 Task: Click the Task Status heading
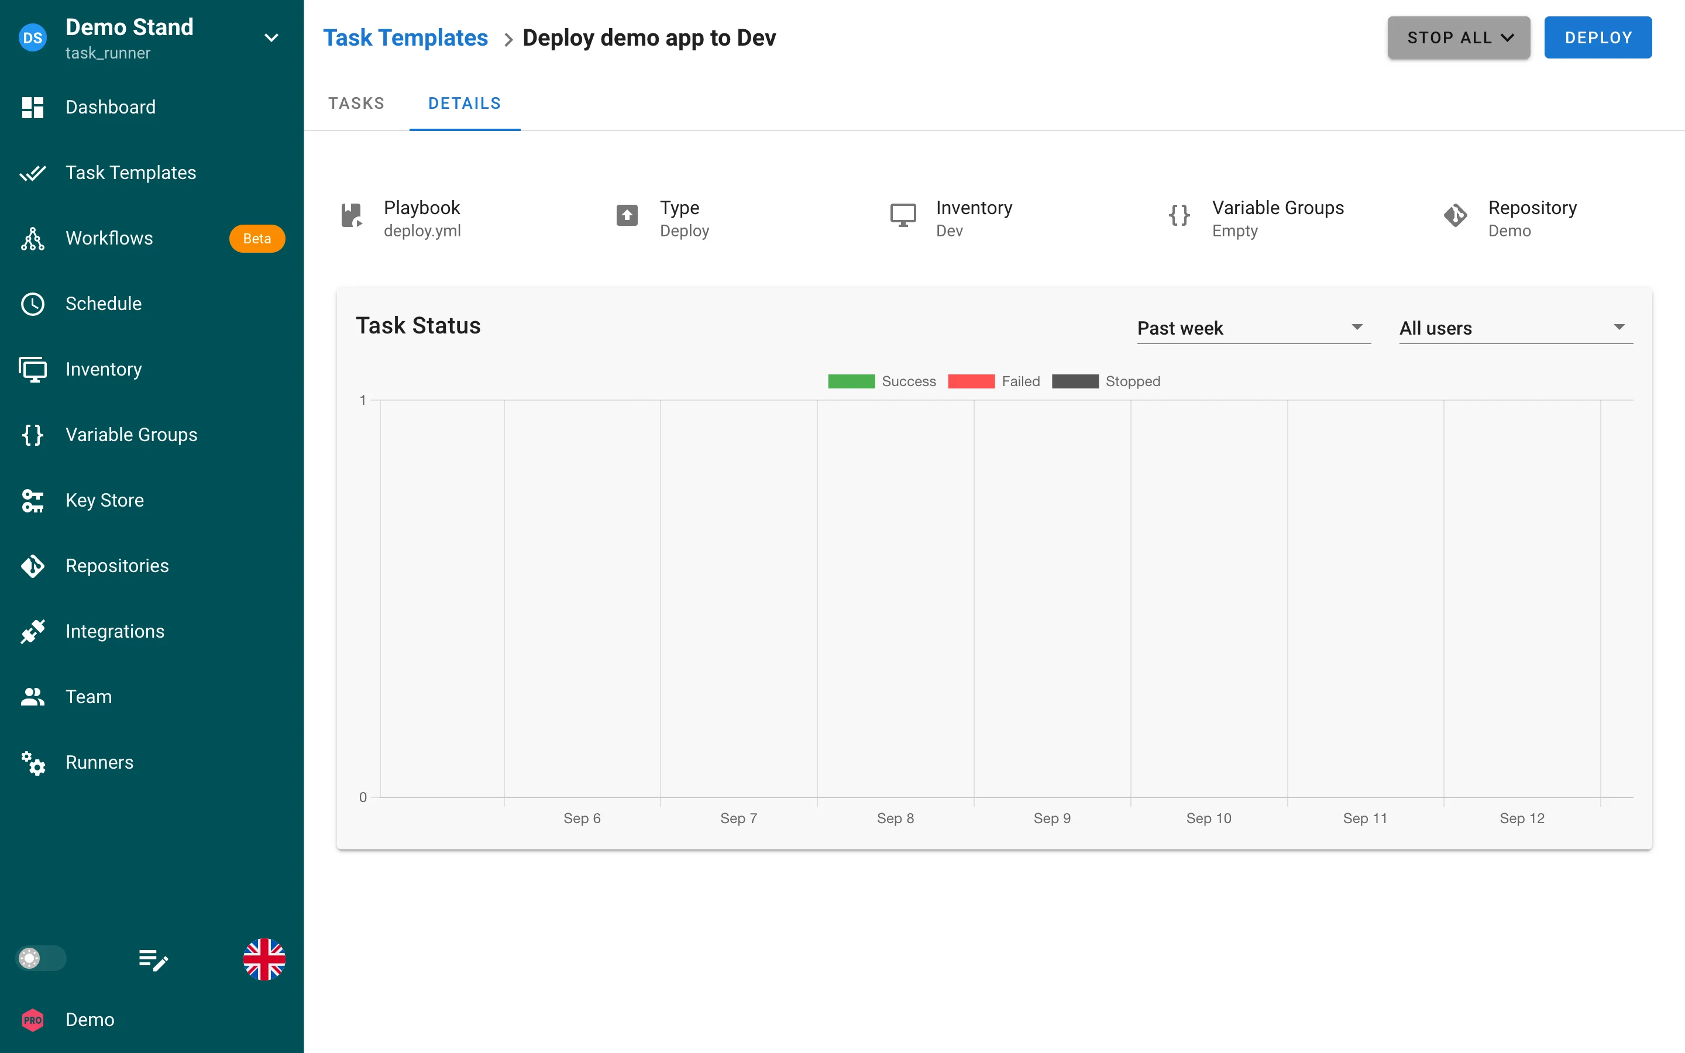tap(418, 325)
